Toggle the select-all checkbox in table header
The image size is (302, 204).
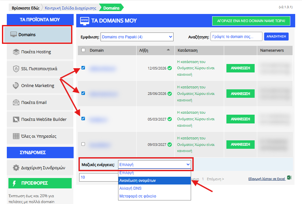click(83, 50)
